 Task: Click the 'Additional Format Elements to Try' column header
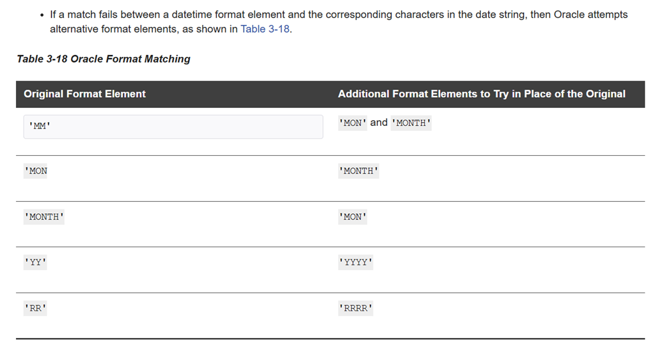click(481, 94)
